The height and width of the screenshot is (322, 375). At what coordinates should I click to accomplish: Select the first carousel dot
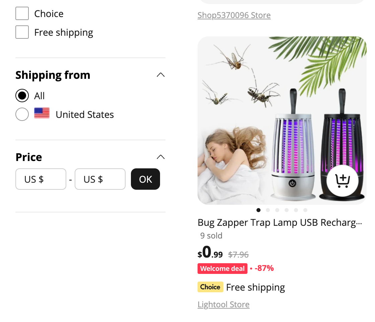258,210
